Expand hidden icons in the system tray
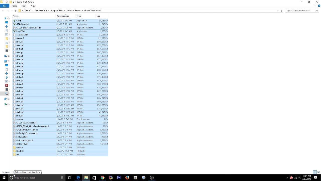 point(287,178)
